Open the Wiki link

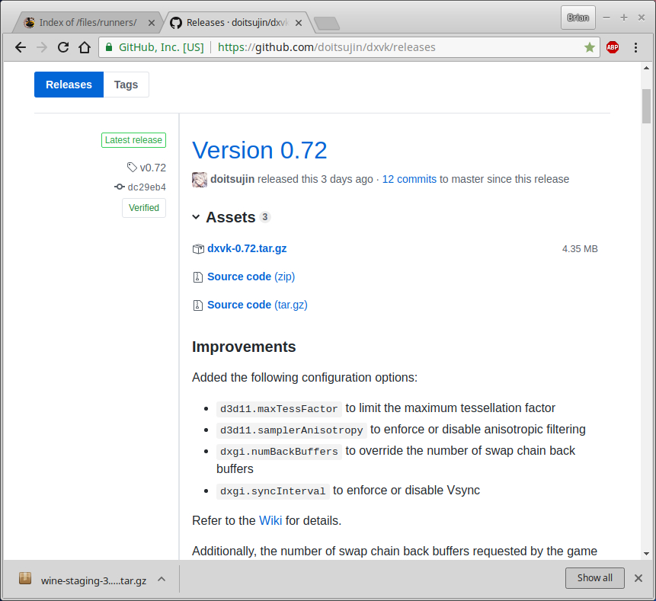coord(270,521)
